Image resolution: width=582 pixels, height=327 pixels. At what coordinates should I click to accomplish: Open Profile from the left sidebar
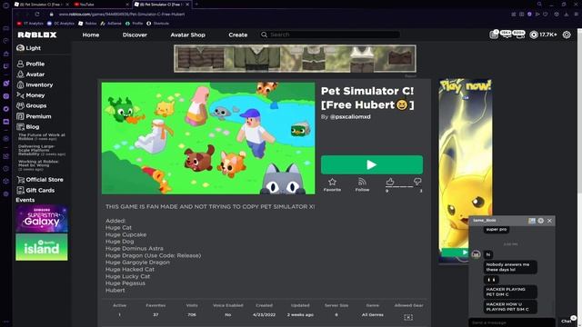point(31,64)
